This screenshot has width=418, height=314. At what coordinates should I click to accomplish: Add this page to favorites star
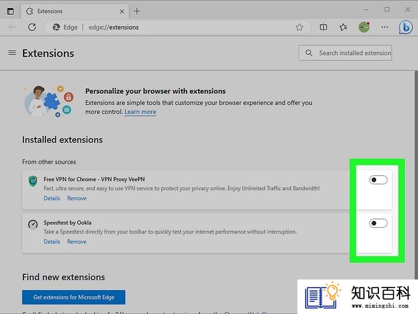(x=299, y=27)
